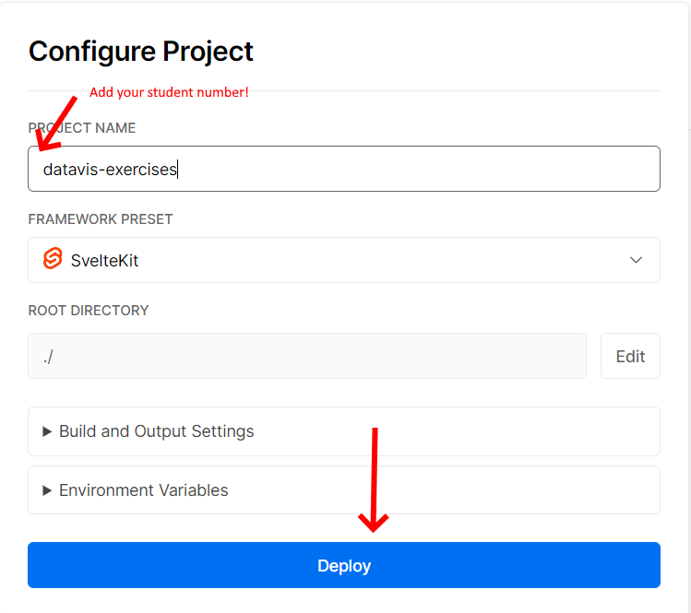Viewport: 691px width, 613px height.
Task: Click the PROJECT NAME label
Action: coord(83,128)
